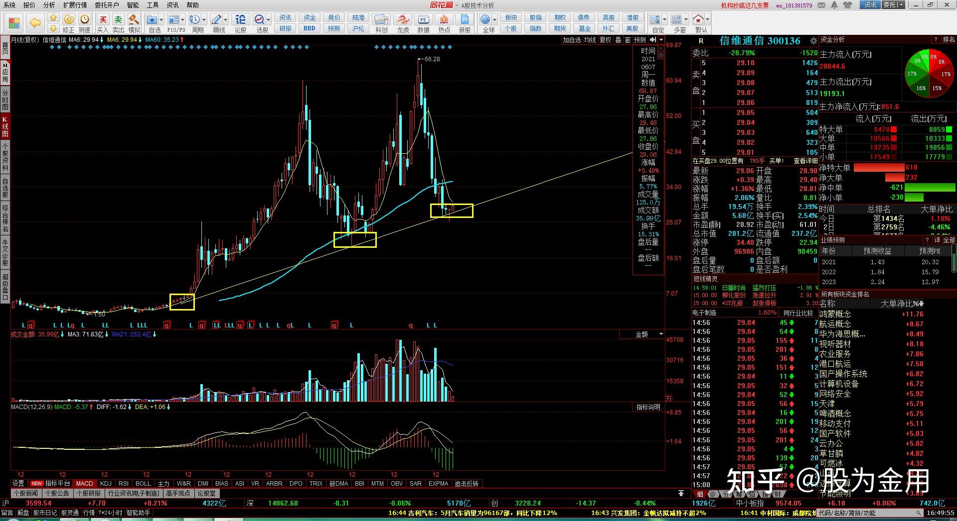The height and width of the screenshot is (521, 957).
Task: Switch to the BOLL indicator tab
Action: click(x=143, y=483)
